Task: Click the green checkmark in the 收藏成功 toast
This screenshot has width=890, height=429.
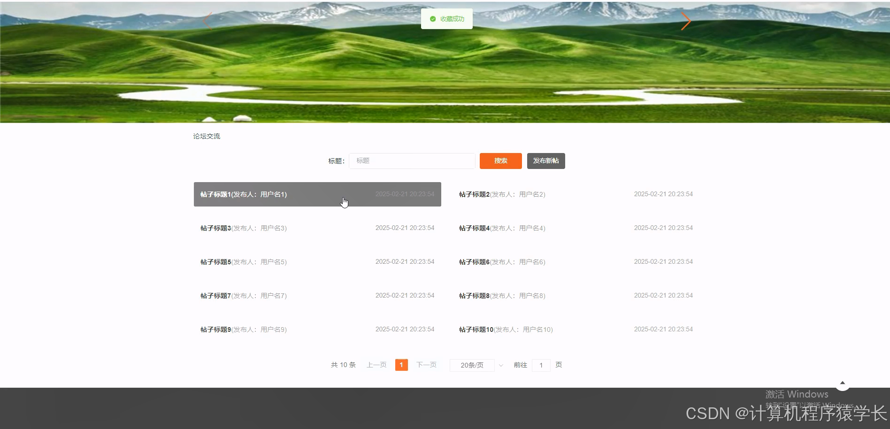Action: tap(433, 19)
